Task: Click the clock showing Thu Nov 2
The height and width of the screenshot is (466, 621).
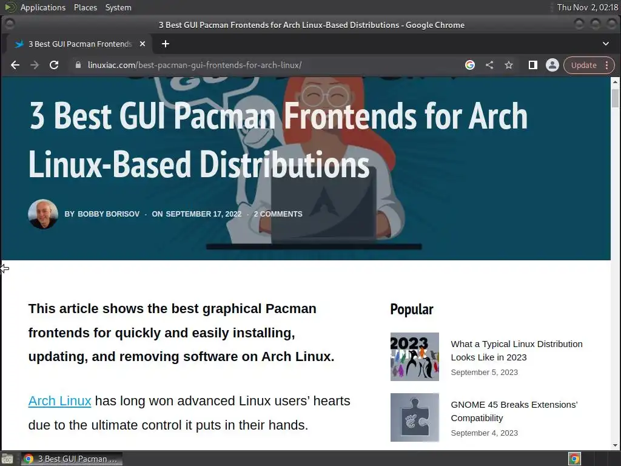Action: (587, 7)
